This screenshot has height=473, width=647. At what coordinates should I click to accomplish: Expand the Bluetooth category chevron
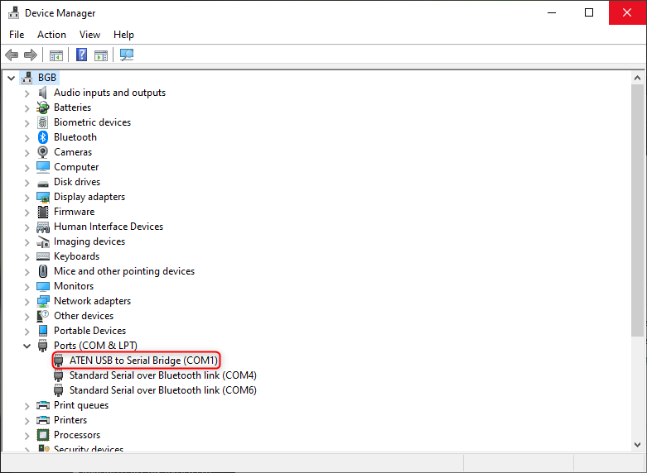(27, 138)
